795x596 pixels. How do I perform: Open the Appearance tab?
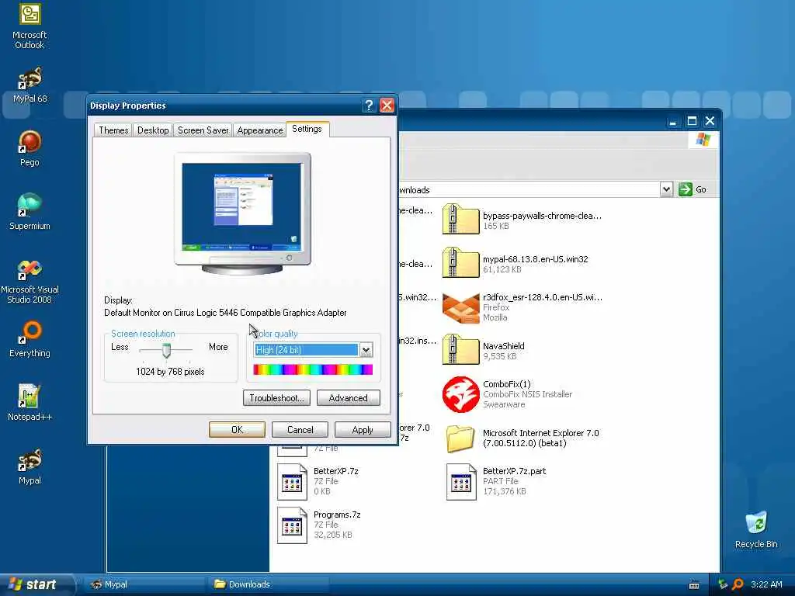(259, 130)
